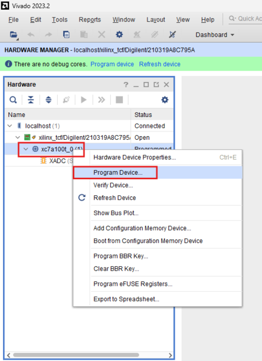
Task: Collapse the xilinx_tcf/Digilent target node
Action: [x=17, y=137]
